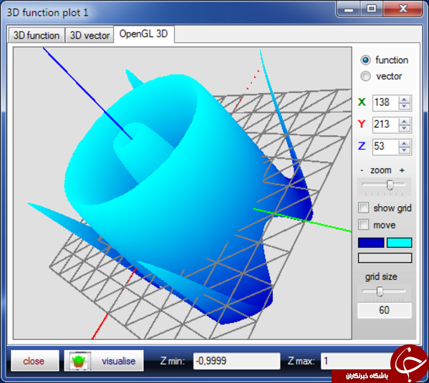Image resolution: width=429 pixels, height=383 pixels.
Task: Open the dark blue color swatch
Action: 371,243
